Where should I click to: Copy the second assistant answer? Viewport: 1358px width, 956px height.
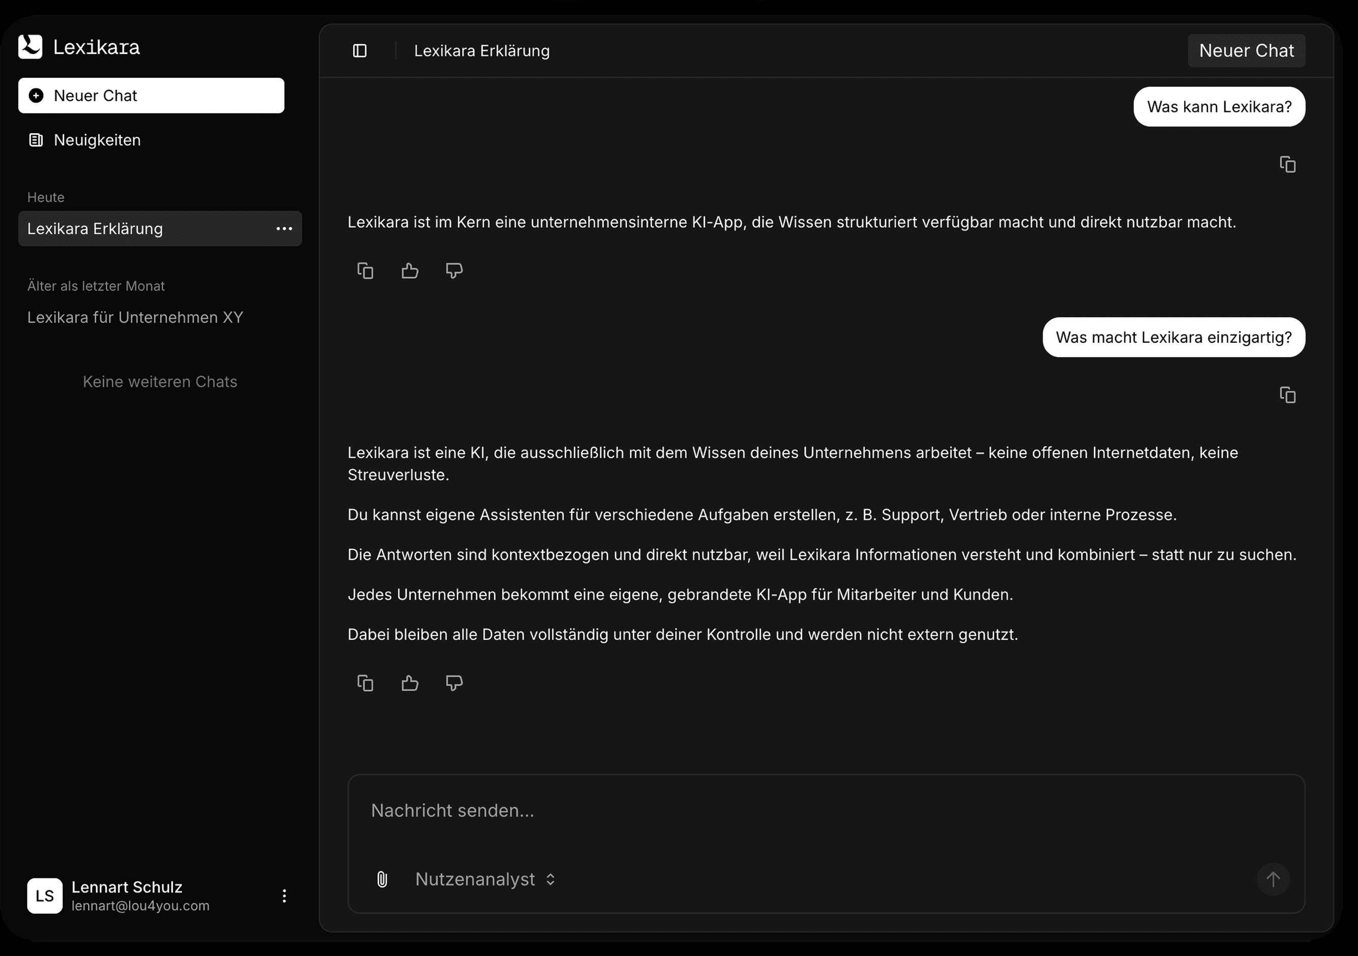pos(366,683)
